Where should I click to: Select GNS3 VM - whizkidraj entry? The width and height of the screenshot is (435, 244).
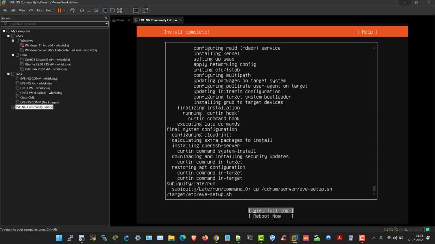pyautogui.click(x=35, y=88)
